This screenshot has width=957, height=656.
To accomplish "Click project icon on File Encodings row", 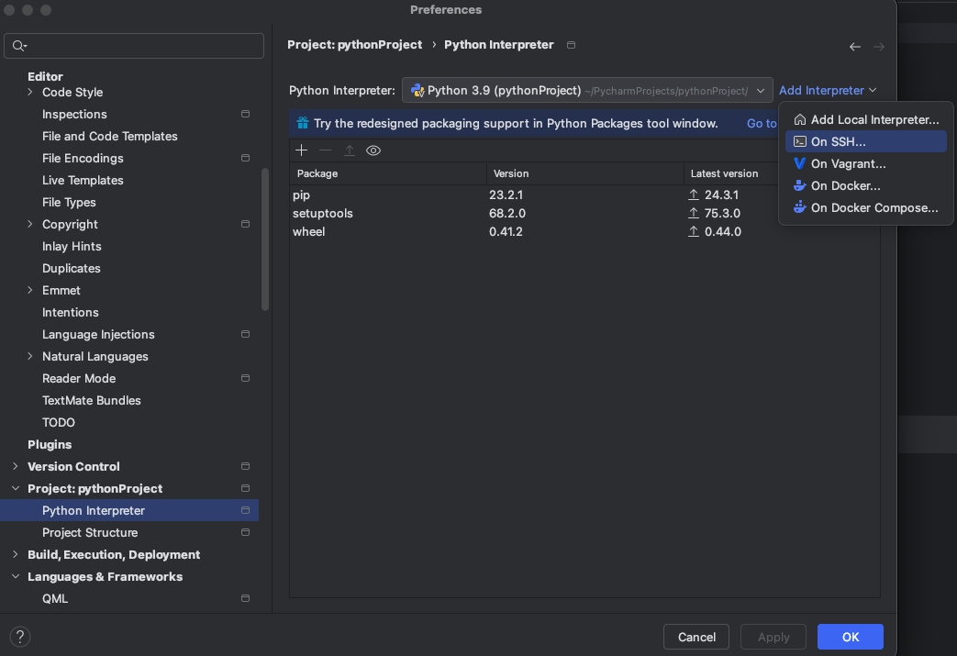I will (245, 158).
